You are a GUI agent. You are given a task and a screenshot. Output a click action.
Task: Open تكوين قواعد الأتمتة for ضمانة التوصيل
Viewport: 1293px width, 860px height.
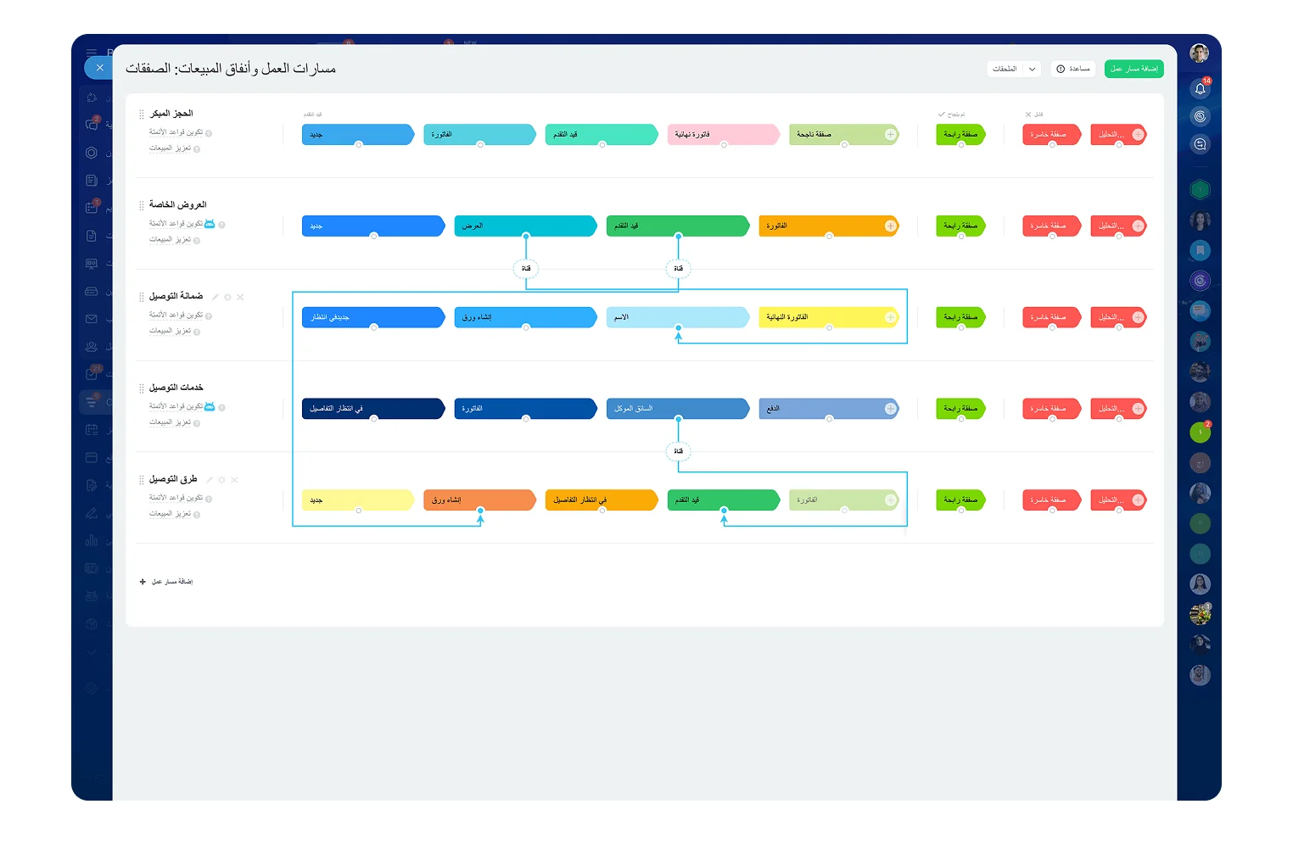176,316
